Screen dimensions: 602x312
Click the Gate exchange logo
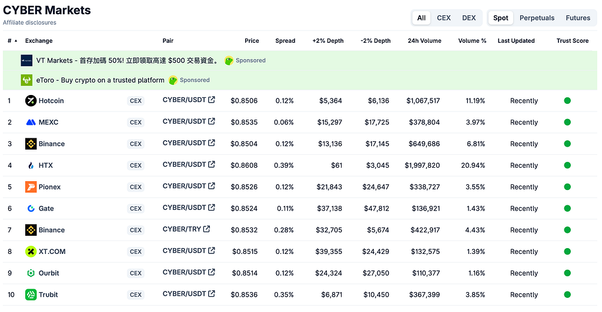[31, 209]
